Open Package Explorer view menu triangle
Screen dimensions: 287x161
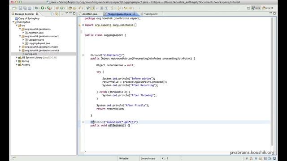67,13
